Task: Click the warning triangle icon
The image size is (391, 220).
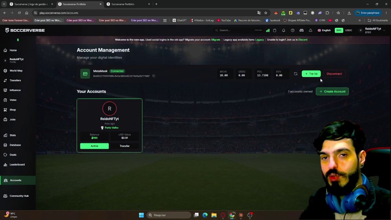Action: 310,30
